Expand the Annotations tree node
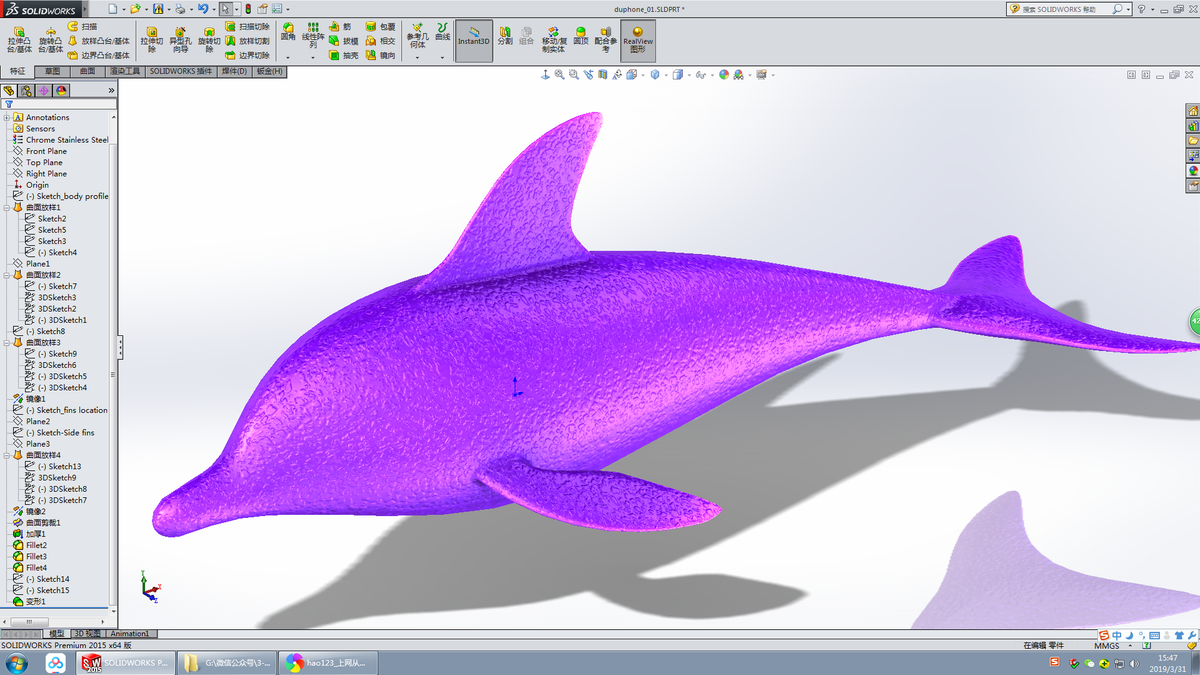 pos(7,118)
